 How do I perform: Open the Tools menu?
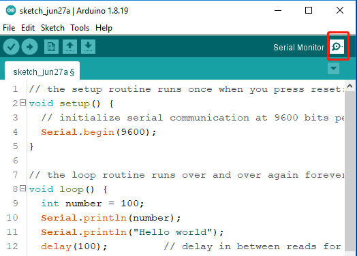(x=80, y=28)
